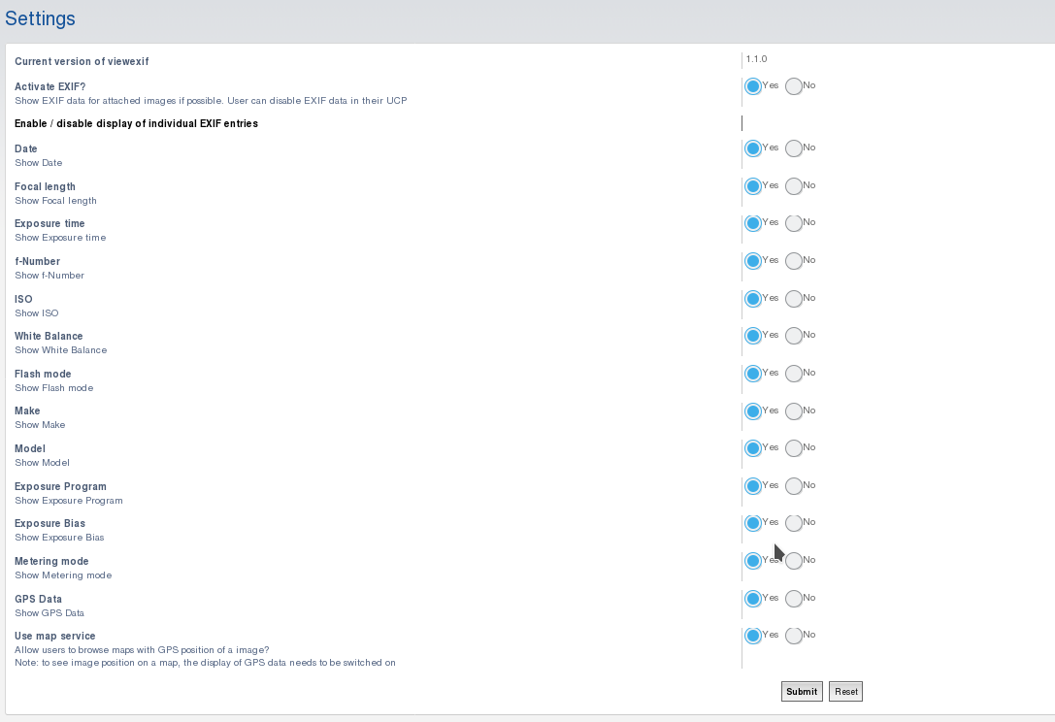This screenshot has width=1055, height=722.
Task: Turn off ISO display
Action: click(x=794, y=299)
